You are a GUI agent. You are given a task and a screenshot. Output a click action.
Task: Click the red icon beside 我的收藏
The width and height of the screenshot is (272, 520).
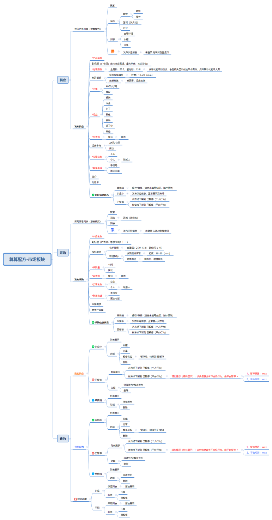click(x=75, y=499)
